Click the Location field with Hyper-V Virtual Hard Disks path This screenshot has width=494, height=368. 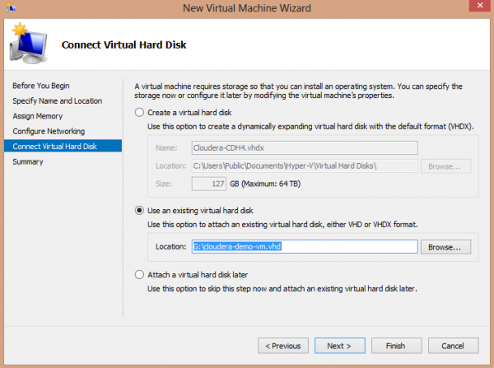pyautogui.click(x=305, y=165)
